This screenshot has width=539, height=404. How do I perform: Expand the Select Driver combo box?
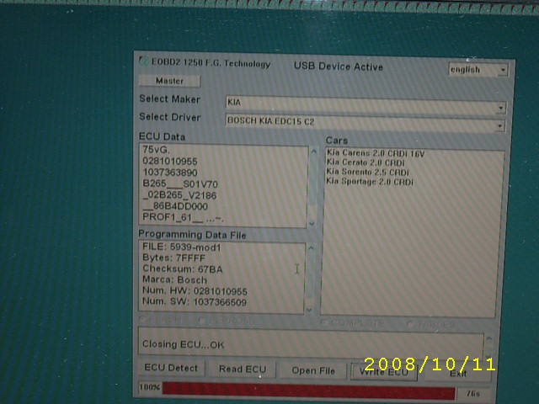(x=499, y=125)
